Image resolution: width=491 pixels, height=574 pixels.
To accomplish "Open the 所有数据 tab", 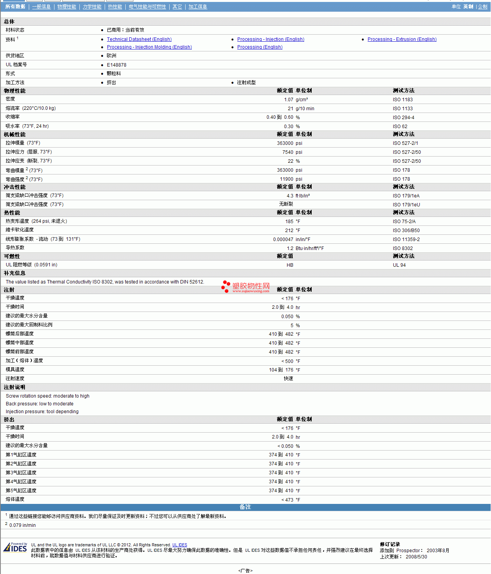I will click(15, 7).
